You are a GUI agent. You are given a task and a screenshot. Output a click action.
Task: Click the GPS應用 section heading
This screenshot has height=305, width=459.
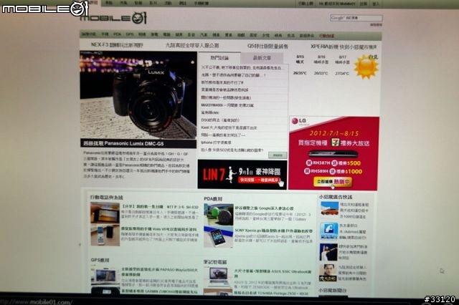pyautogui.click(x=100, y=260)
